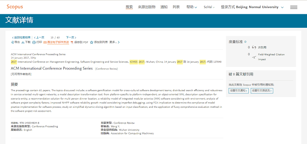
Task: Open the SciVal external link
Action: pyautogui.click(x=209, y=7)
